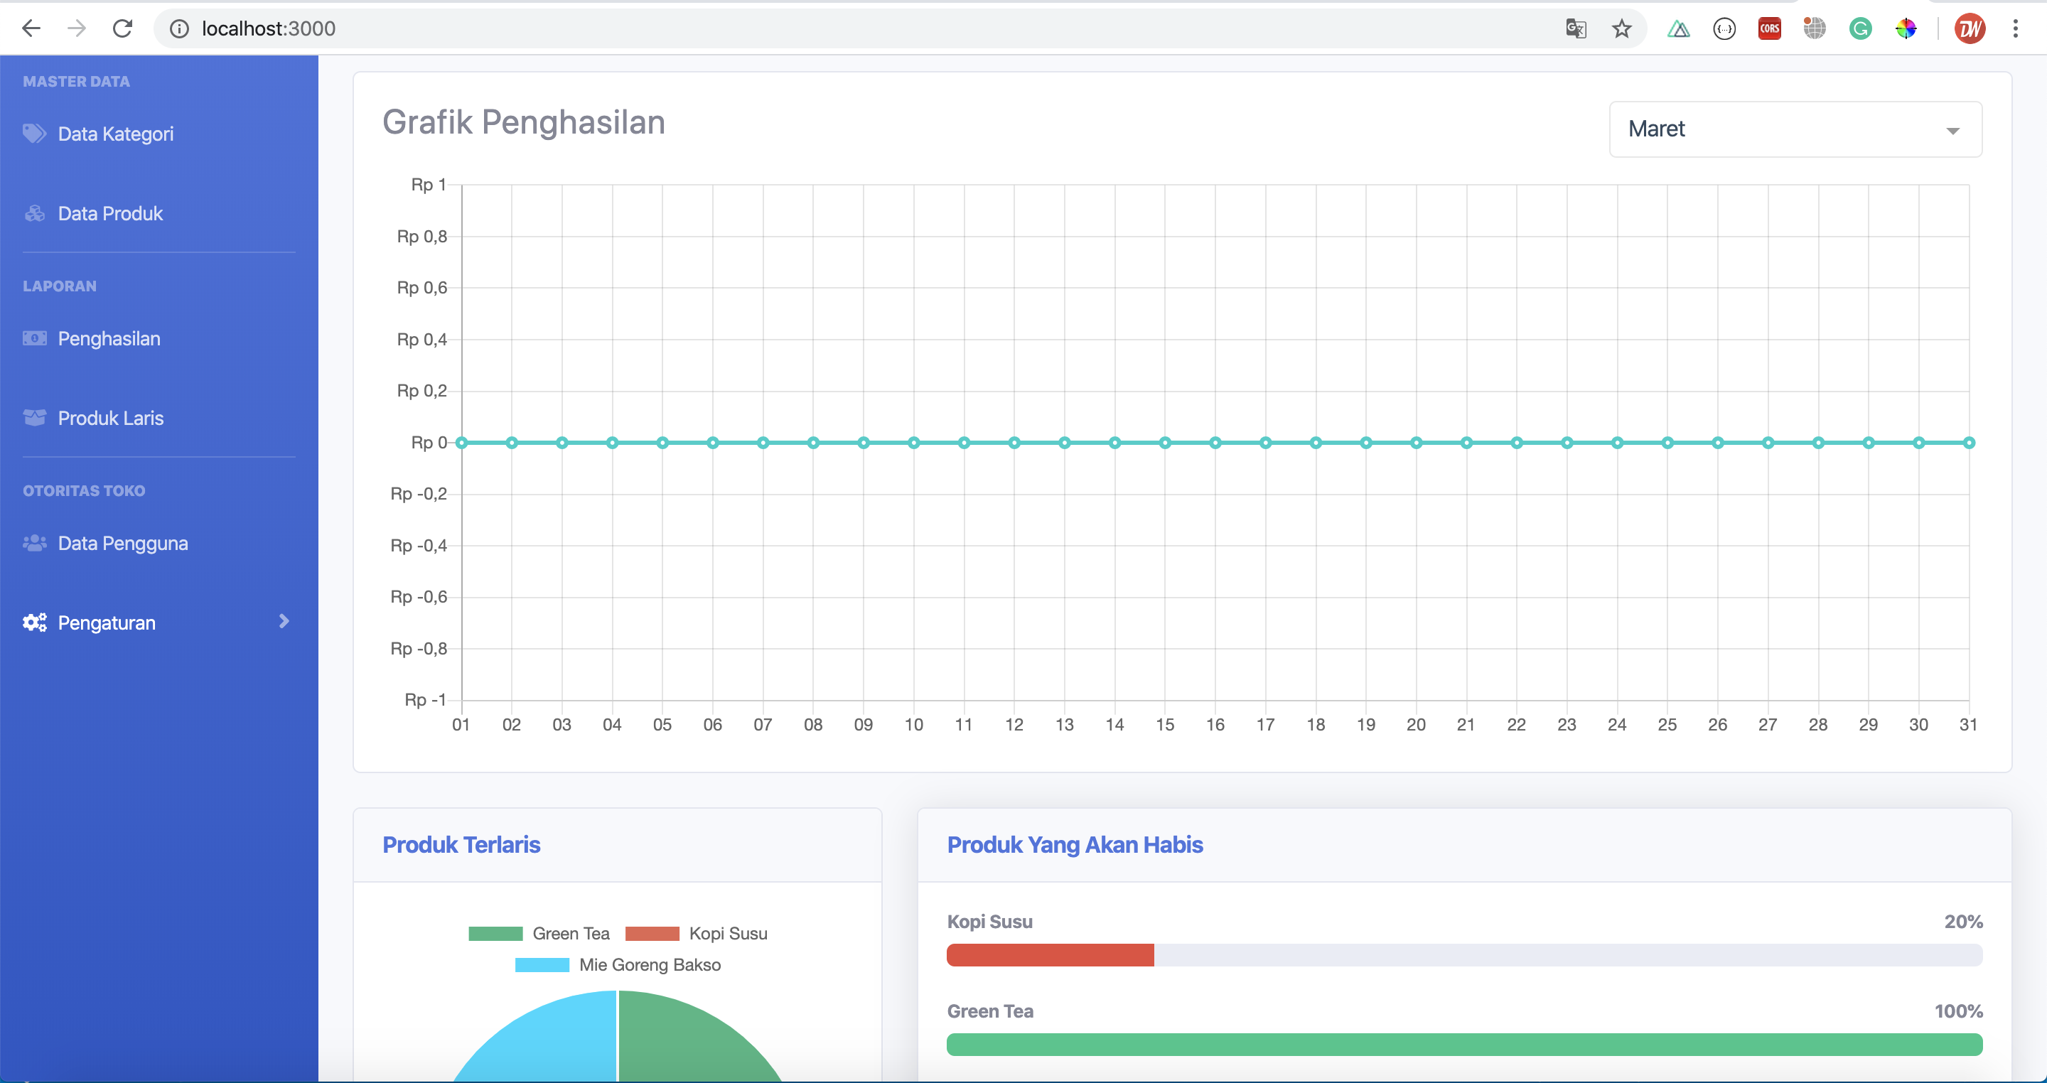The width and height of the screenshot is (2047, 1083).
Task: Click the Rp 0 axis label
Action: pos(429,443)
